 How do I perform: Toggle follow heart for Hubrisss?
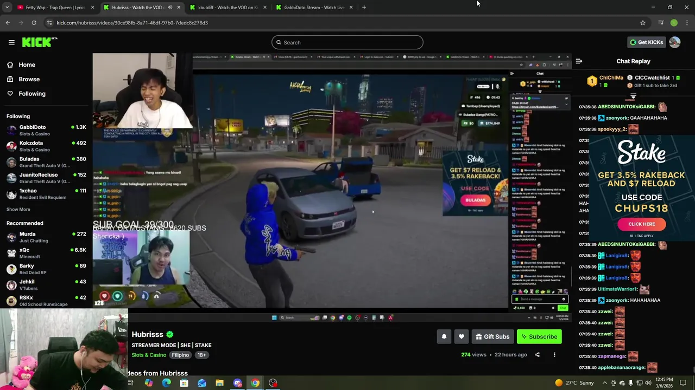[462, 337]
